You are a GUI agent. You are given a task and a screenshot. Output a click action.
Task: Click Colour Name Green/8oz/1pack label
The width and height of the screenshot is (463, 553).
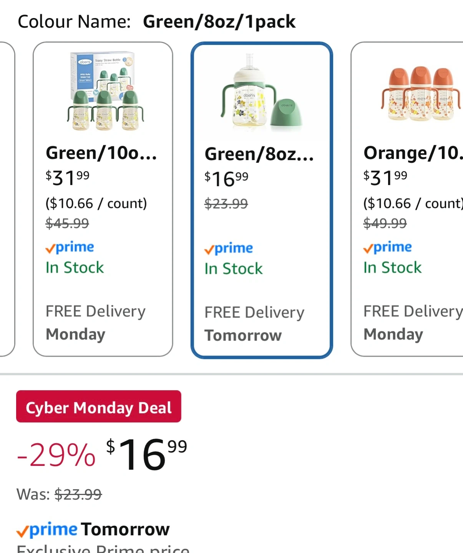pos(156,22)
